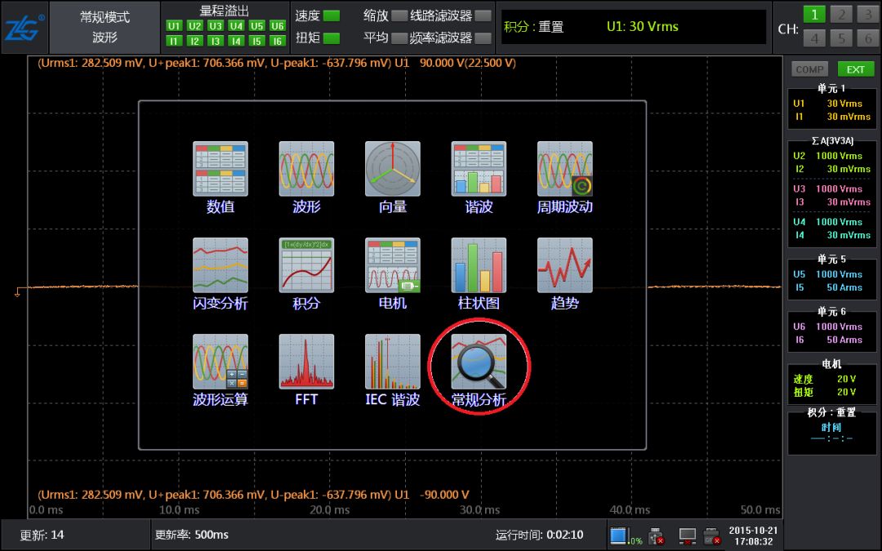Open the IEC 谐波 harmonics icon

(x=392, y=362)
